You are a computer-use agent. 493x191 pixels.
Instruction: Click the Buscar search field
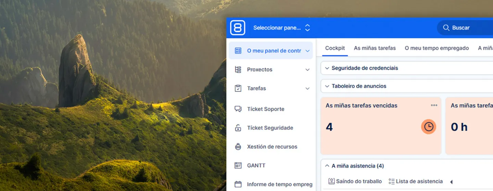(x=465, y=28)
